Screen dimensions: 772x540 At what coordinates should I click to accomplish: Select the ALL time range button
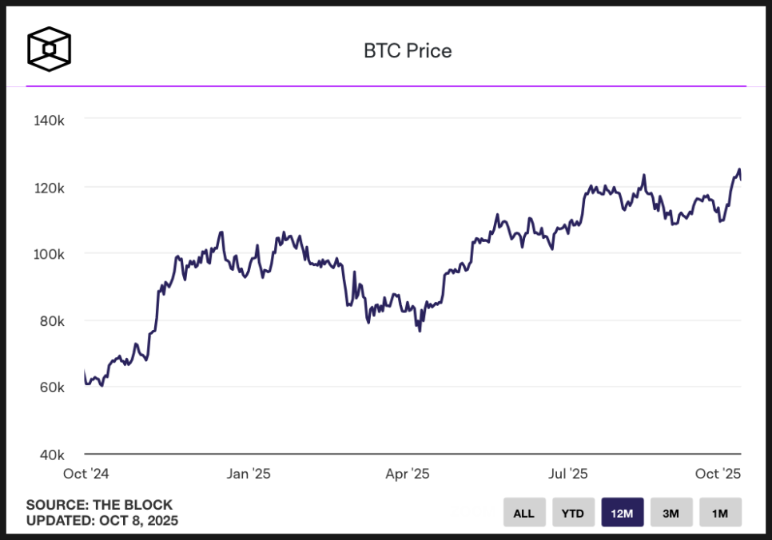pos(523,513)
